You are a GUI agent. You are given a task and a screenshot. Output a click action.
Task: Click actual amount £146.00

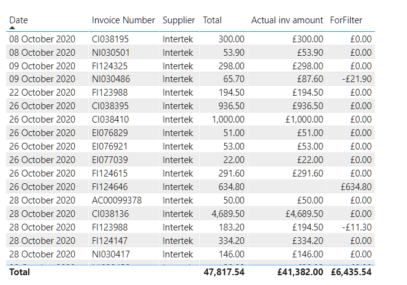coord(308,254)
